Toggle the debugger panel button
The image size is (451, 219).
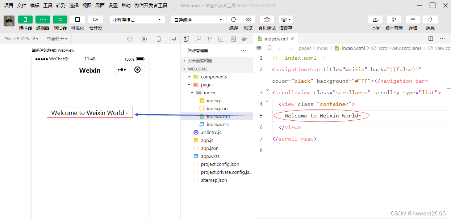point(60,20)
